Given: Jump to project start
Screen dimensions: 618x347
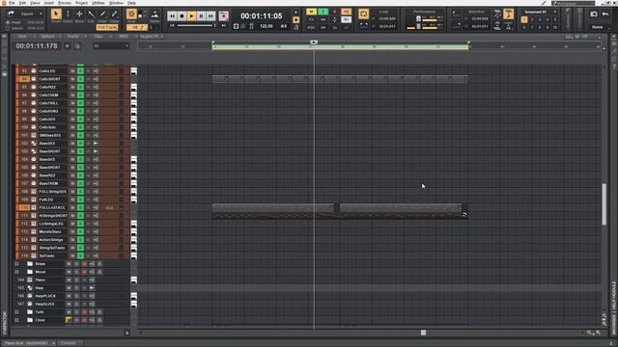Looking at the screenshot, I should pyautogui.click(x=172, y=26).
